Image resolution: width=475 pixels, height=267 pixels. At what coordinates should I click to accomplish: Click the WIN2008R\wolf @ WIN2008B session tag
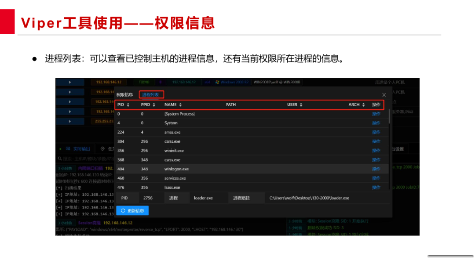[x=277, y=82]
